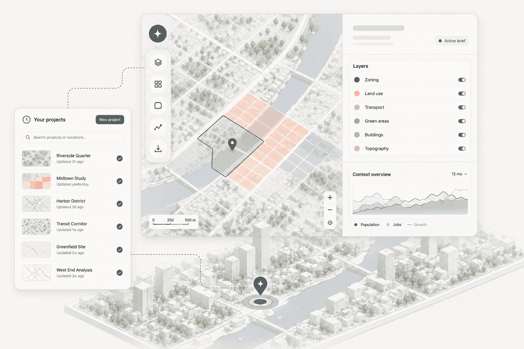This screenshot has height=349, width=524.
Task: Click the Topography color swatch
Action: click(x=357, y=149)
